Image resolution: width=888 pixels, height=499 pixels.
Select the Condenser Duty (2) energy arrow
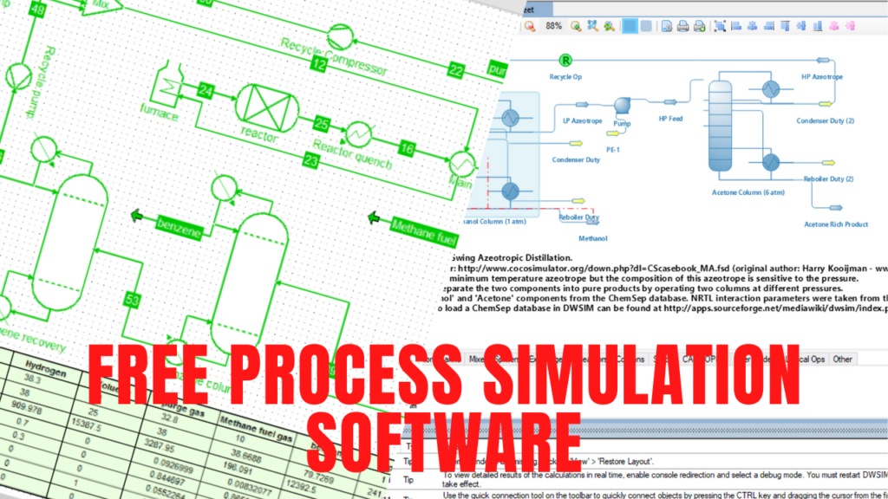[x=826, y=104]
